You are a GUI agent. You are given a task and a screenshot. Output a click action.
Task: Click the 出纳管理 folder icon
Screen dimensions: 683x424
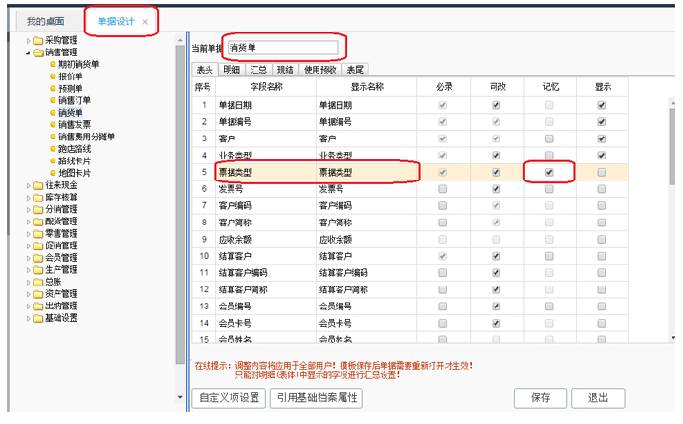pyautogui.click(x=38, y=307)
